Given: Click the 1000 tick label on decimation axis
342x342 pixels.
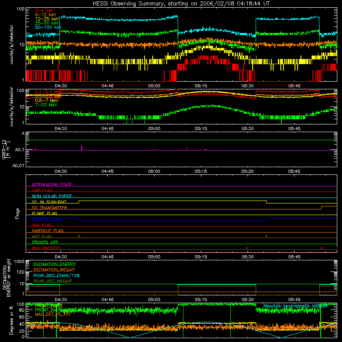Looking at the screenshot, I should click(x=19, y=261).
